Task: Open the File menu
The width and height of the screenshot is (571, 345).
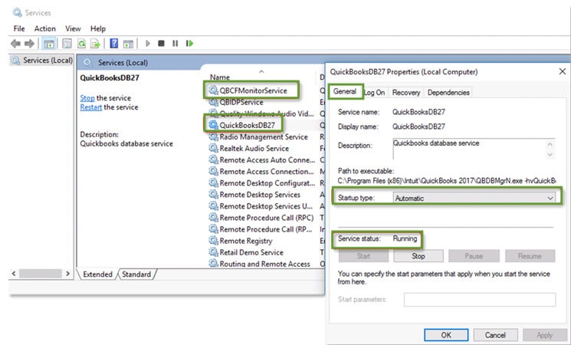Action: (19, 28)
